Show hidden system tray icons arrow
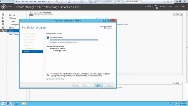Image resolution: width=188 pixels, height=106 pixels. 171,104
